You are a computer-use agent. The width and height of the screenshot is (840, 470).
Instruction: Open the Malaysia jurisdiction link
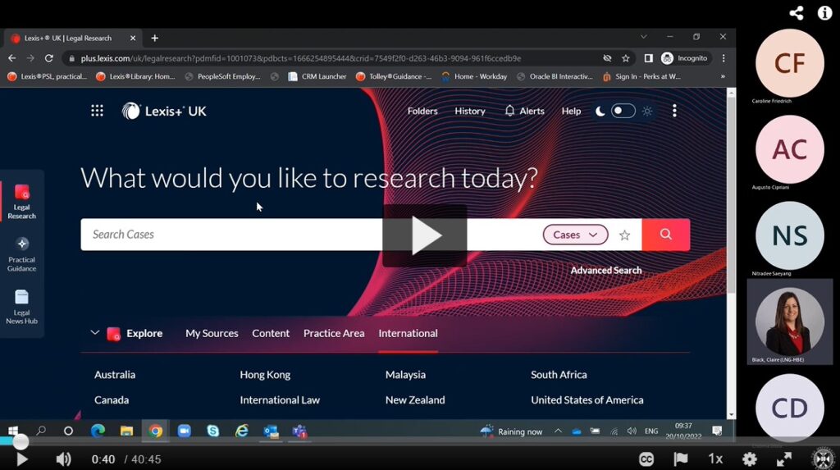(x=405, y=375)
